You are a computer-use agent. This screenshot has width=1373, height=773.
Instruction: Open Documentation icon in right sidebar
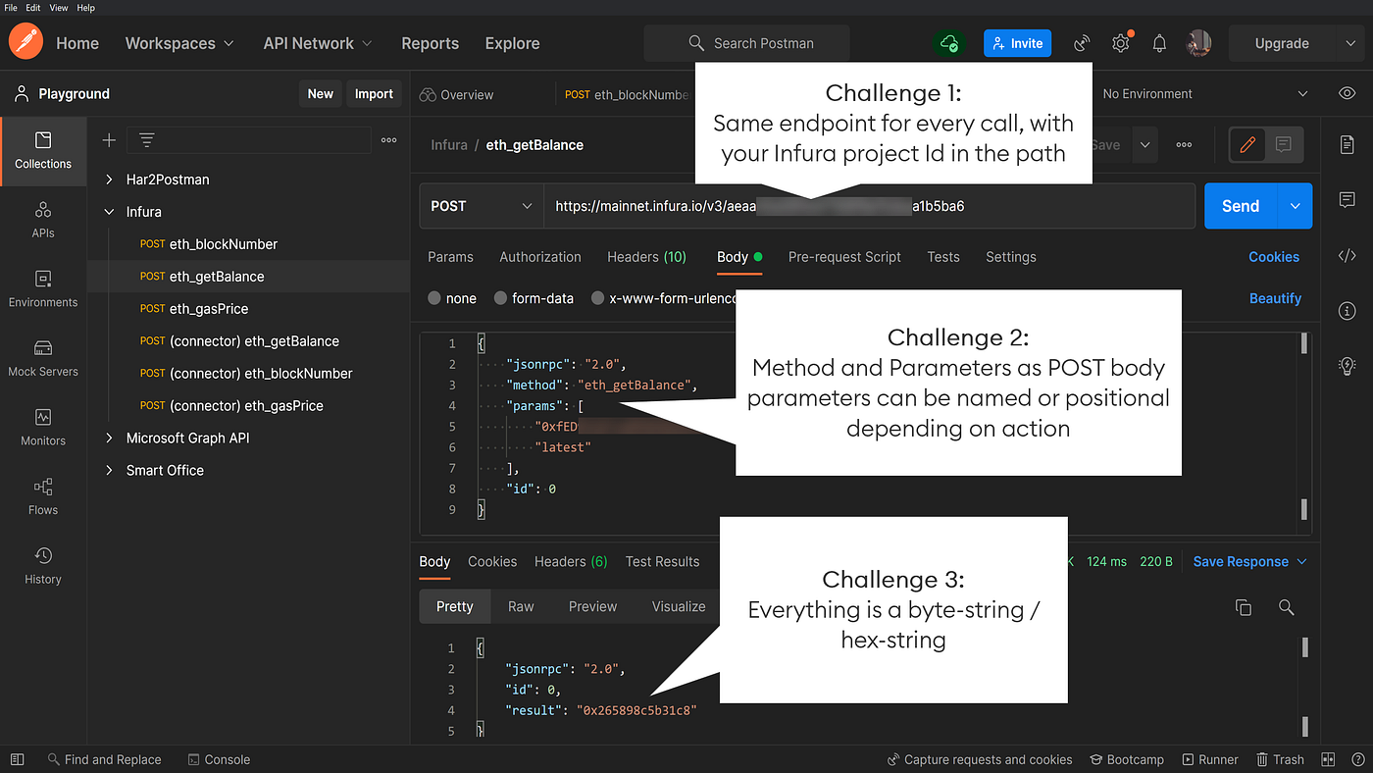(x=1347, y=144)
